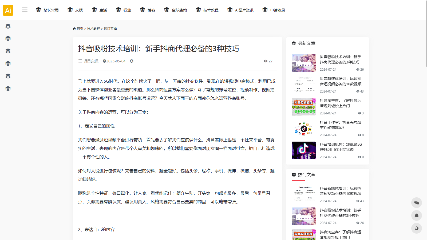
Task: Click the orange Ai site logo
Action: click(8, 10)
